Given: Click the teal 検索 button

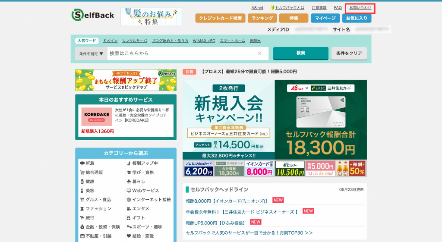Looking at the screenshot, I should click(x=301, y=53).
